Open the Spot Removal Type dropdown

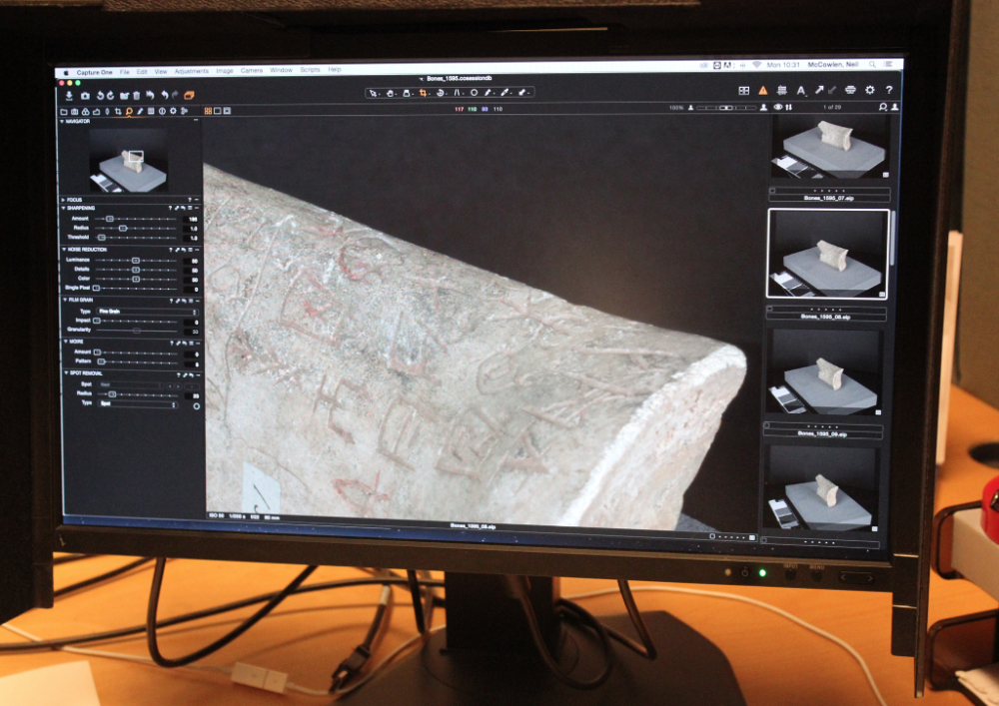[x=136, y=404]
